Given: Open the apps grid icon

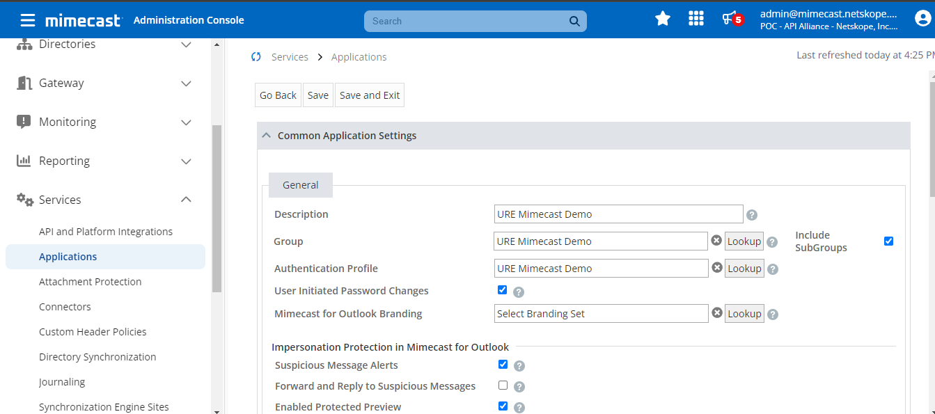Looking at the screenshot, I should [696, 19].
